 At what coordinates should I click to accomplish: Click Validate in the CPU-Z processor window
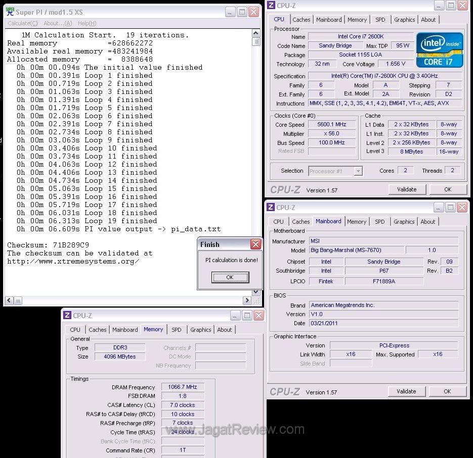point(407,189)
